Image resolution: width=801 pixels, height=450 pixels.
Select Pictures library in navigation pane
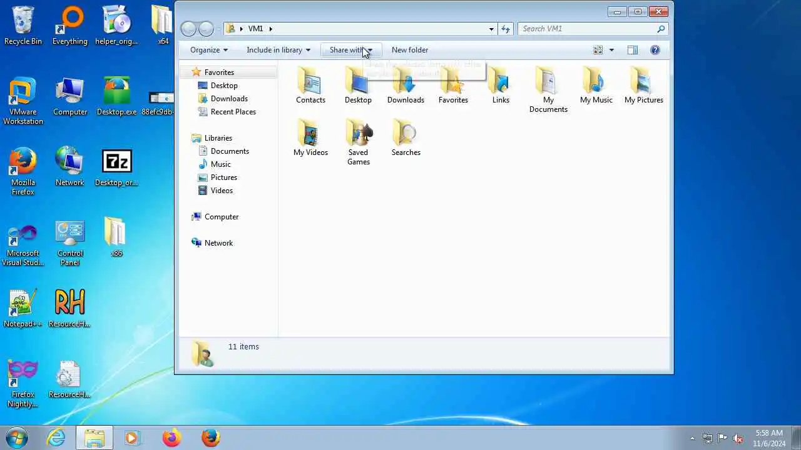(224, 177)
